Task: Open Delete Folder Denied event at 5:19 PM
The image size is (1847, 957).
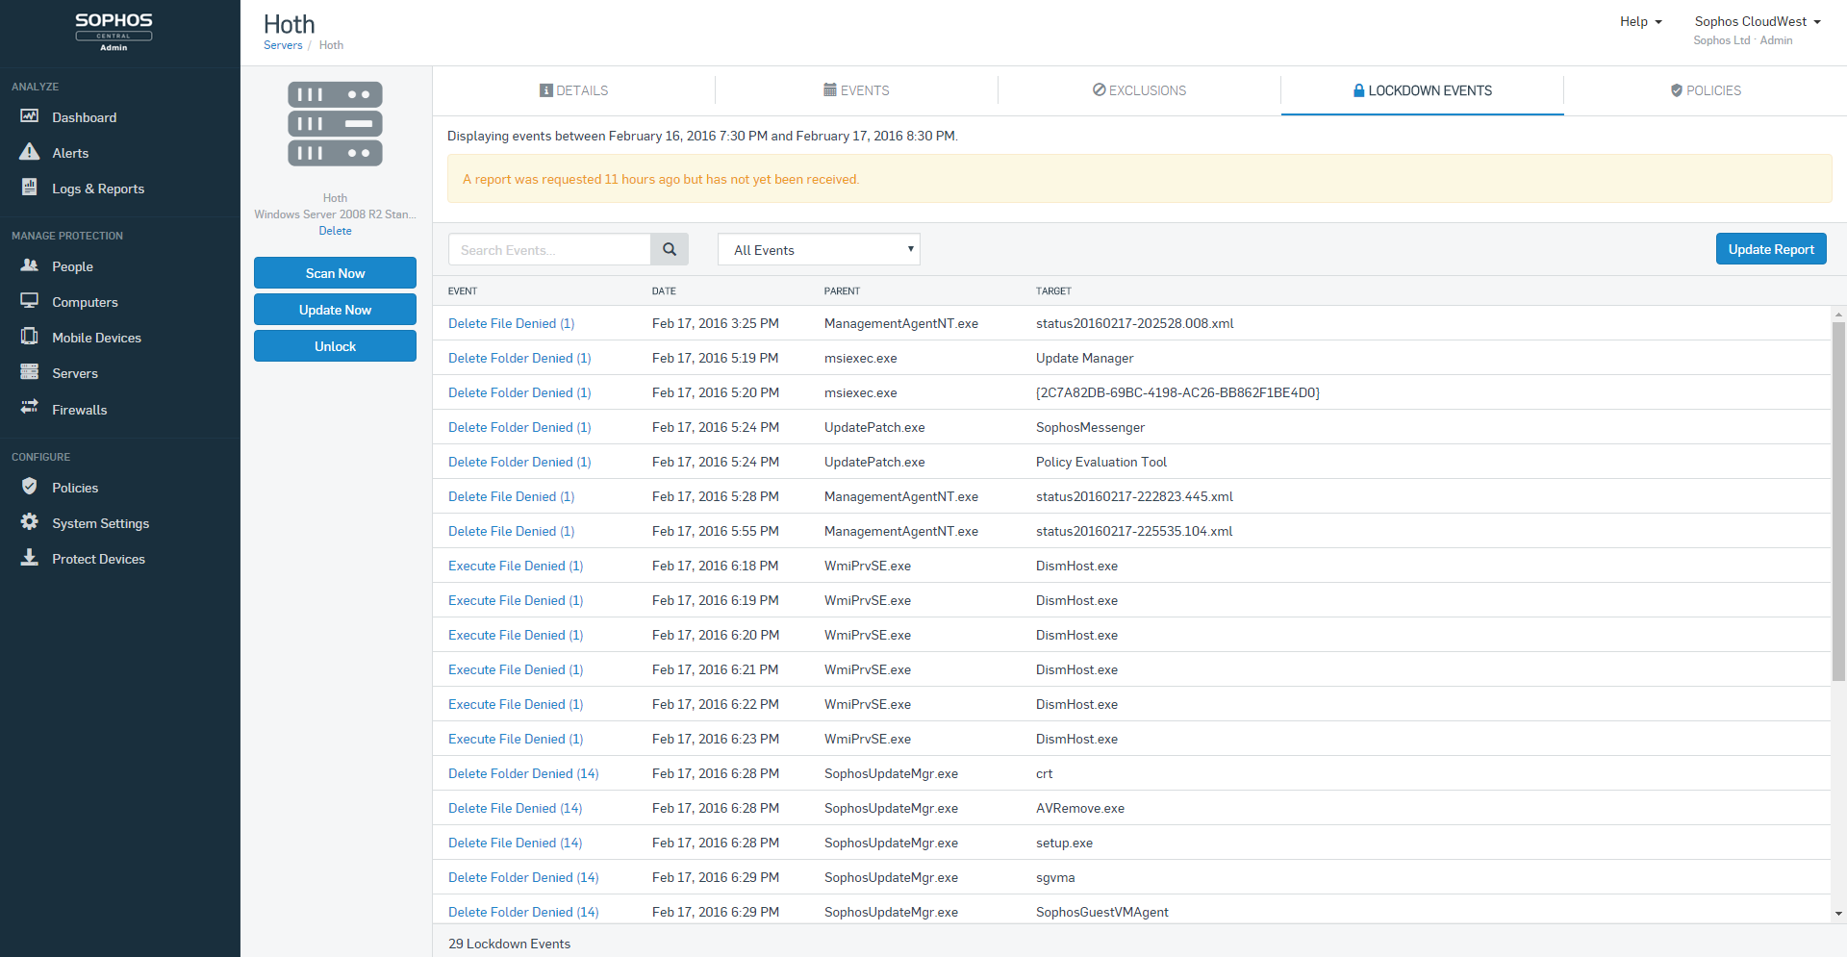Action: pos(519,358)
